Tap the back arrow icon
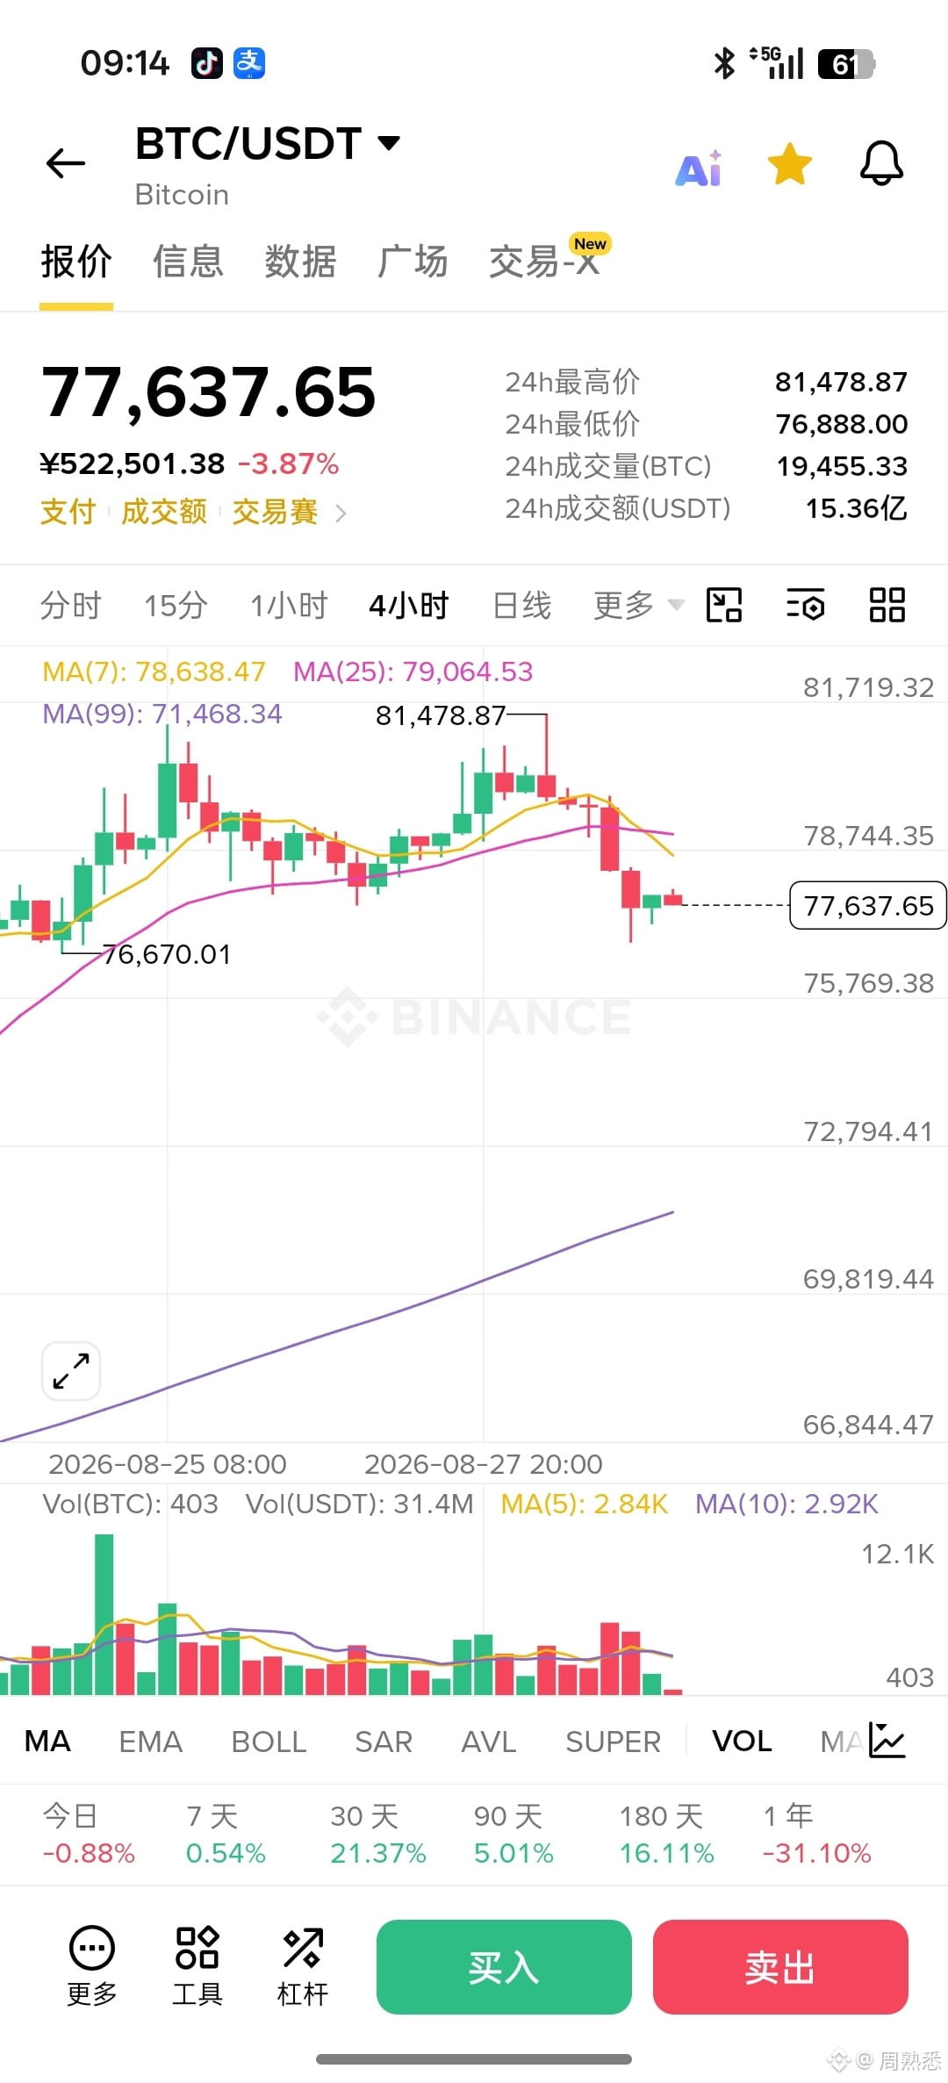 tap(66, 163)
